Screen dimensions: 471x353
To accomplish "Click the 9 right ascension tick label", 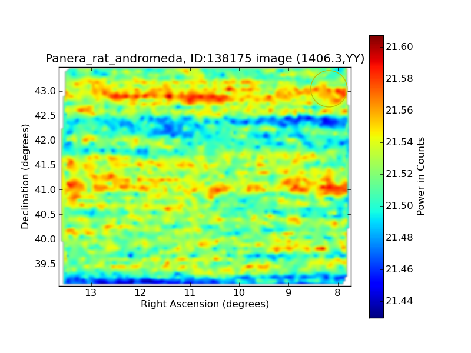I will point(288,292).
